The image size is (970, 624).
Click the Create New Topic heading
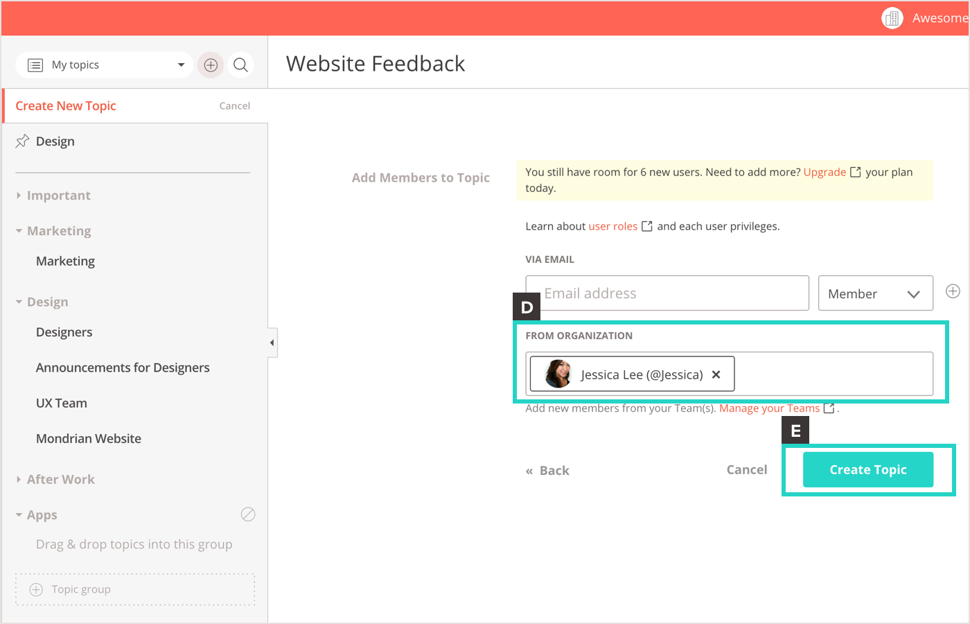(66, 106)
